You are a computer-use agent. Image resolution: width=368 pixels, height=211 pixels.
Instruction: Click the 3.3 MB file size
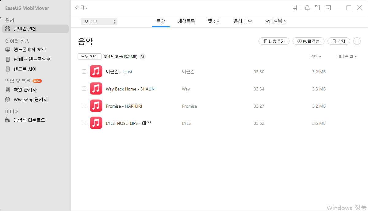[319, 89]
